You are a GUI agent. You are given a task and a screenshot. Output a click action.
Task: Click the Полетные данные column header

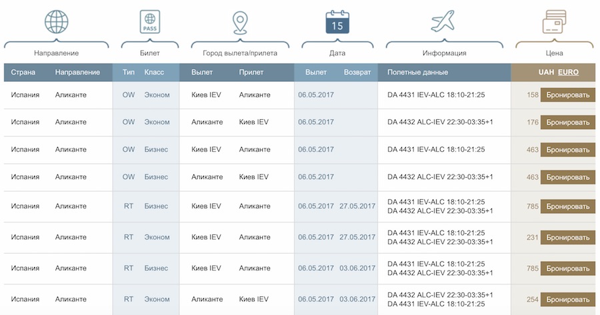click(417, 72)
